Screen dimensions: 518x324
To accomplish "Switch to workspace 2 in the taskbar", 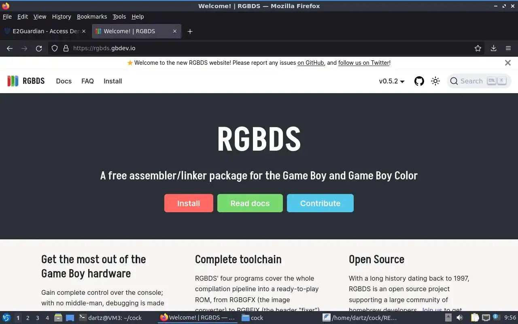I will 28,318.
